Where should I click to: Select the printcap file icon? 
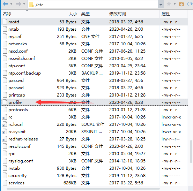point(5,95)
